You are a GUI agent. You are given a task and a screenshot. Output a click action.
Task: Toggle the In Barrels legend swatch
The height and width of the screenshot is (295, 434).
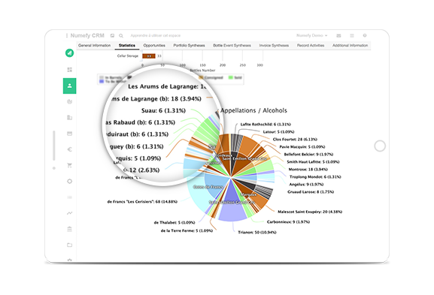click(x=102, y=77)
